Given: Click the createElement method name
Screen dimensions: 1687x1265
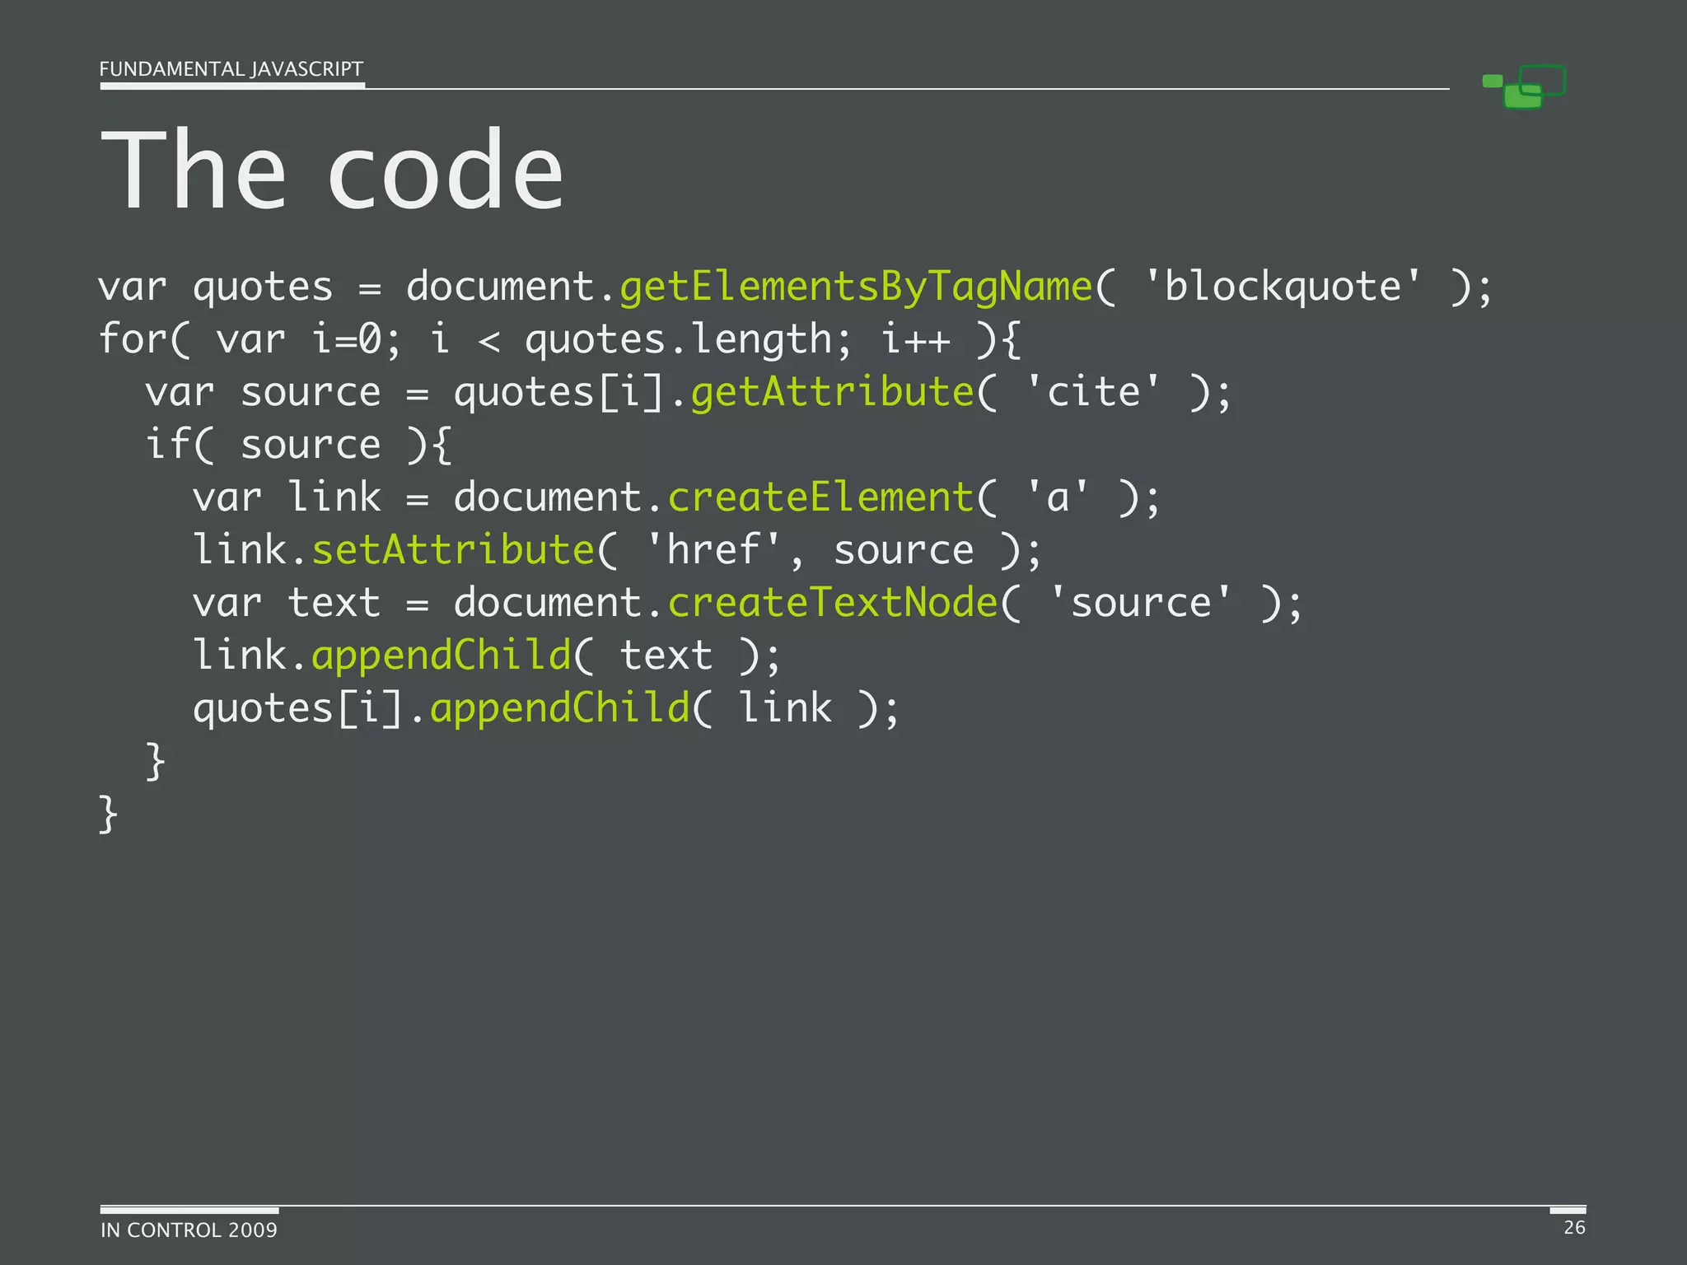Looking at the screenshot, I should 820,497.
